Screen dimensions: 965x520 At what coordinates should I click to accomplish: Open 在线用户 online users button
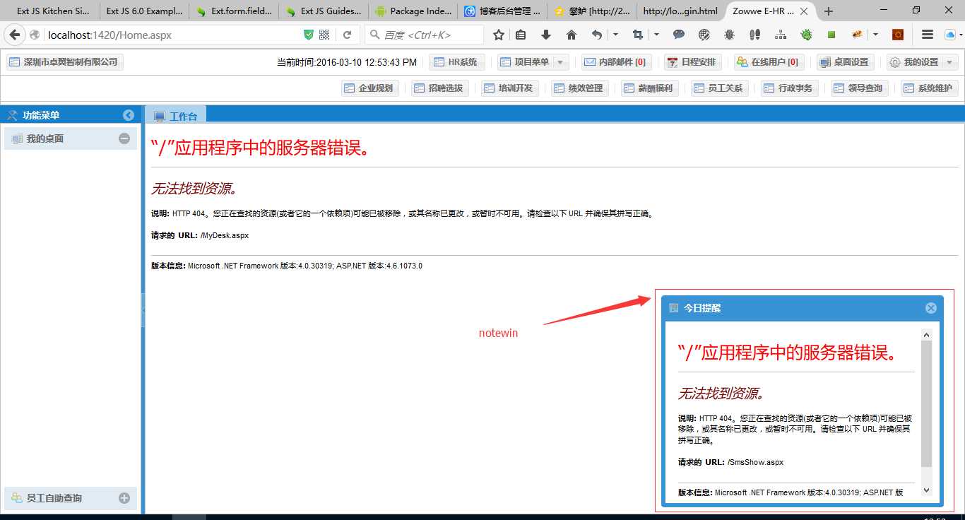[768, 62]
